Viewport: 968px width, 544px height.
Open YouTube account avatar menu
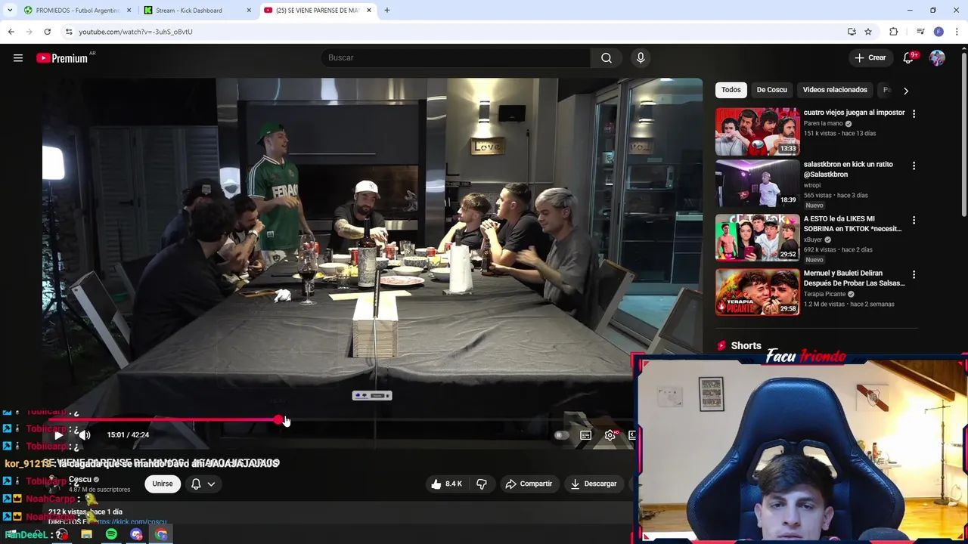pyautogui.click(x=937, y=57)
